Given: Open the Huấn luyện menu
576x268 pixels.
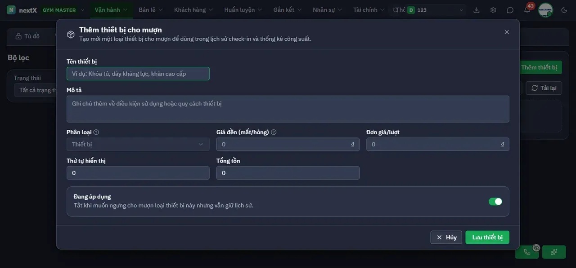Looking at the screenshot, I should (x=243, y=10).
